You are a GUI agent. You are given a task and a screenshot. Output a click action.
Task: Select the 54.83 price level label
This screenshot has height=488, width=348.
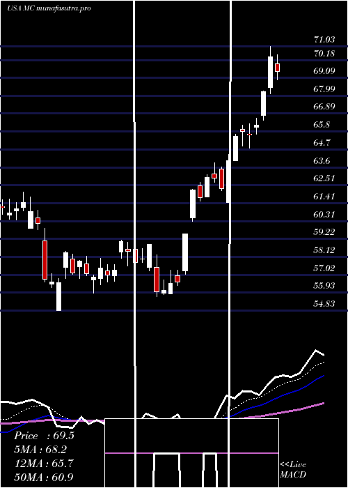(324, 303)
